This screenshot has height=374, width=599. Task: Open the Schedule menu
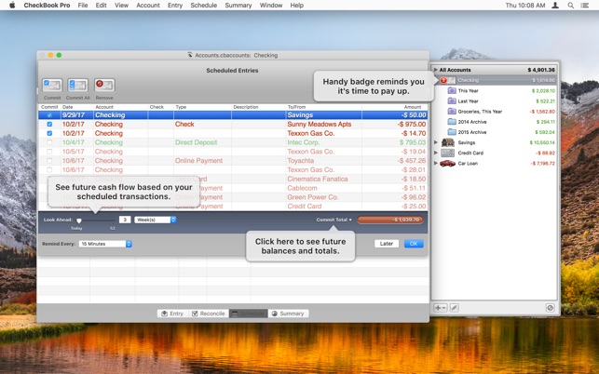(204, 6)
